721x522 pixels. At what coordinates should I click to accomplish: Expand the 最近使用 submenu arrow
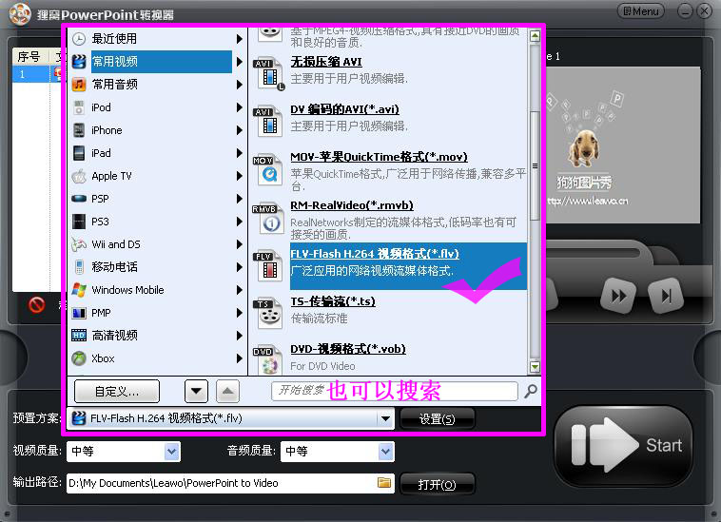tap(239, 39)
